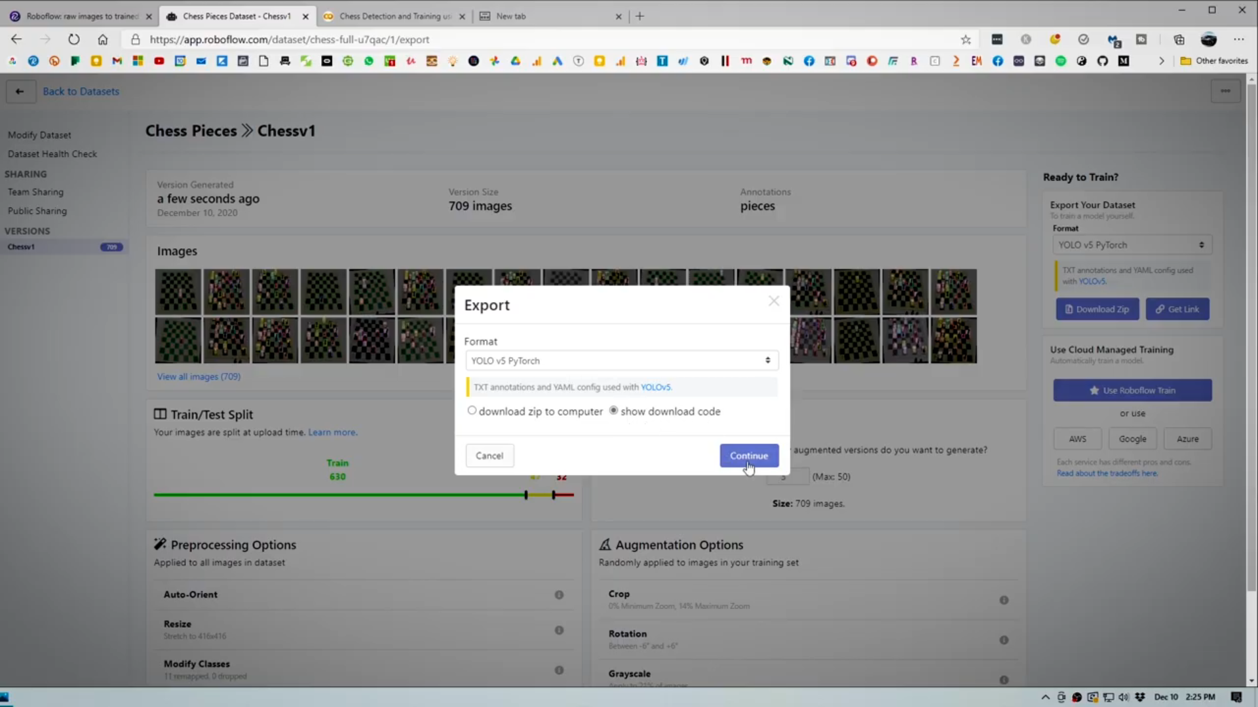Viewport: 1258px width, 707px height.
Task: Go back using the Back to Datasets arrow
Action: point(20,92)
